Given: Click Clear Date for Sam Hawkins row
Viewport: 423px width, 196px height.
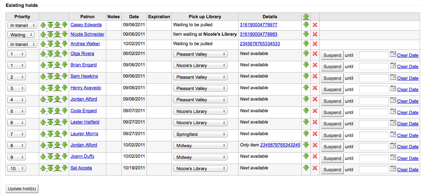Looking at the screenshot, I should pos(408,78).
